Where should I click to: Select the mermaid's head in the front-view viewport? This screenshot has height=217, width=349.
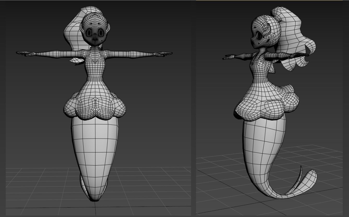tap(95, 30)
